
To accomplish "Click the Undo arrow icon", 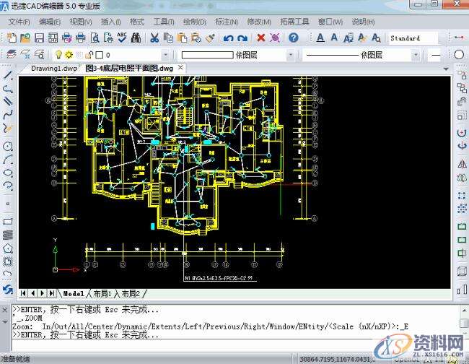I will (229, 38).
